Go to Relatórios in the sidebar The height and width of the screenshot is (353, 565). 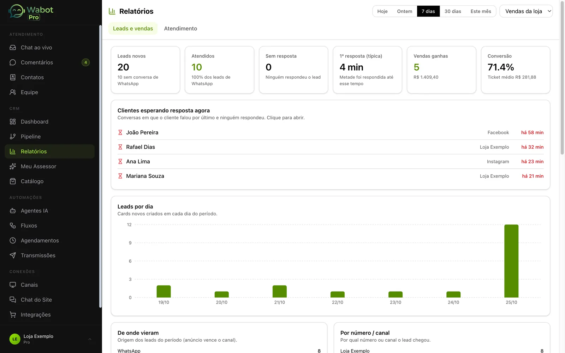point(50,151)
